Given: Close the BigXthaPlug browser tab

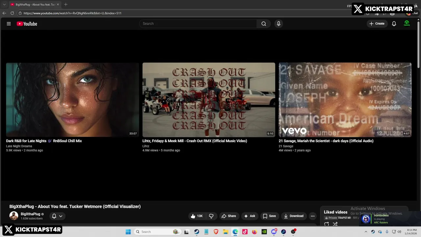Looking at the screenshot, I should click(x=58, y=5).
